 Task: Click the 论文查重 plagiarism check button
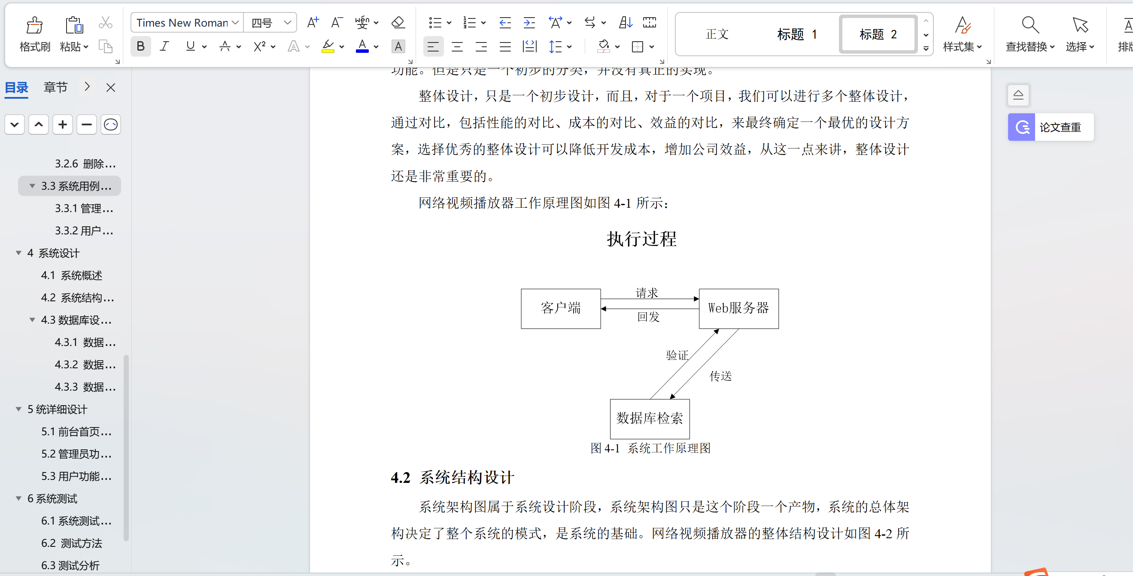1050,127
